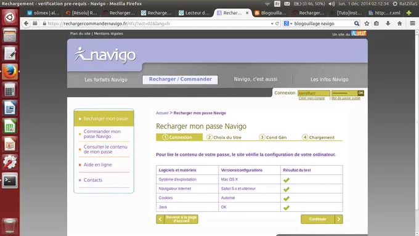Launch LibreOffice Impress from the launcher
The image size is (419, 236).
tap(10, 144)
